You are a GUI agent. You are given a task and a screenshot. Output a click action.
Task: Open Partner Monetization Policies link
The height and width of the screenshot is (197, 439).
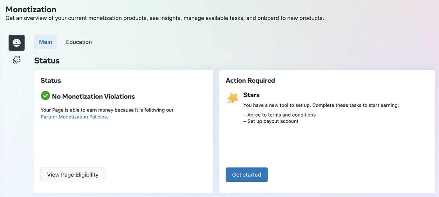[73, 117]
